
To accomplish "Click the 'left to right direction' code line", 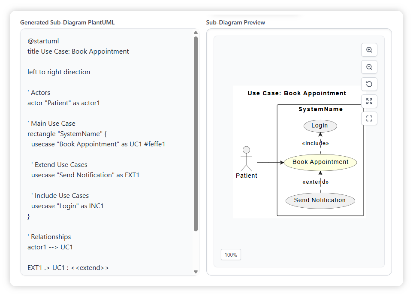I will click(59, 72).
